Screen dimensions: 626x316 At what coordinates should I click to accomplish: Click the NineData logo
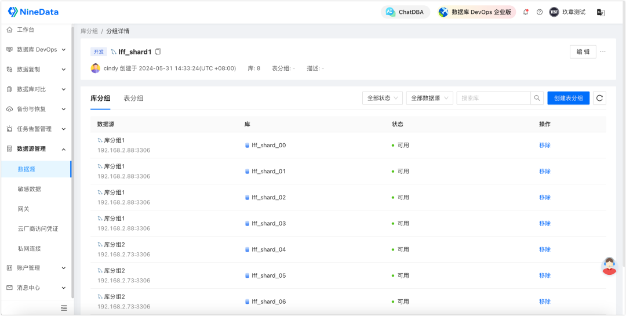pos(33,12)
